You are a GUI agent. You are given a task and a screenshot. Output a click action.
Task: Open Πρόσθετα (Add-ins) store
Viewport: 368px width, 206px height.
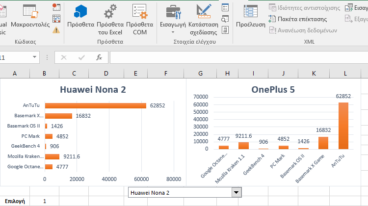pyautogui.click(x=80, y=17)
